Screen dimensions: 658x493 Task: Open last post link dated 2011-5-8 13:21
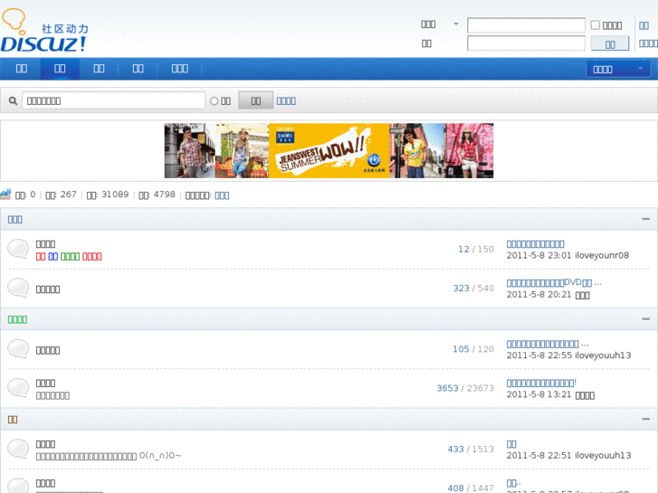(541, 383)
